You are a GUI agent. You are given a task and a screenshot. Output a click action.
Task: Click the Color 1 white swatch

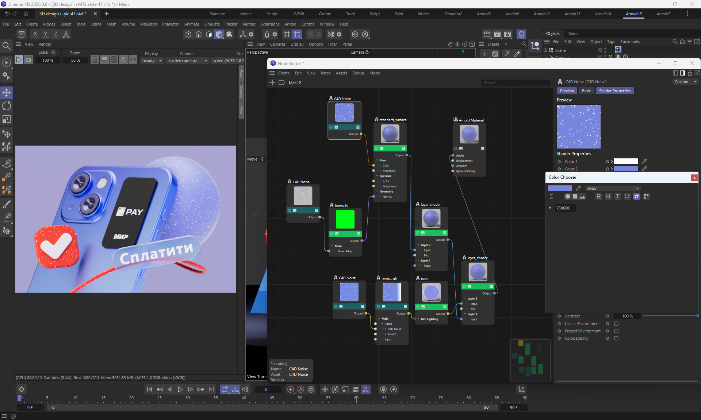click(626, 161)
